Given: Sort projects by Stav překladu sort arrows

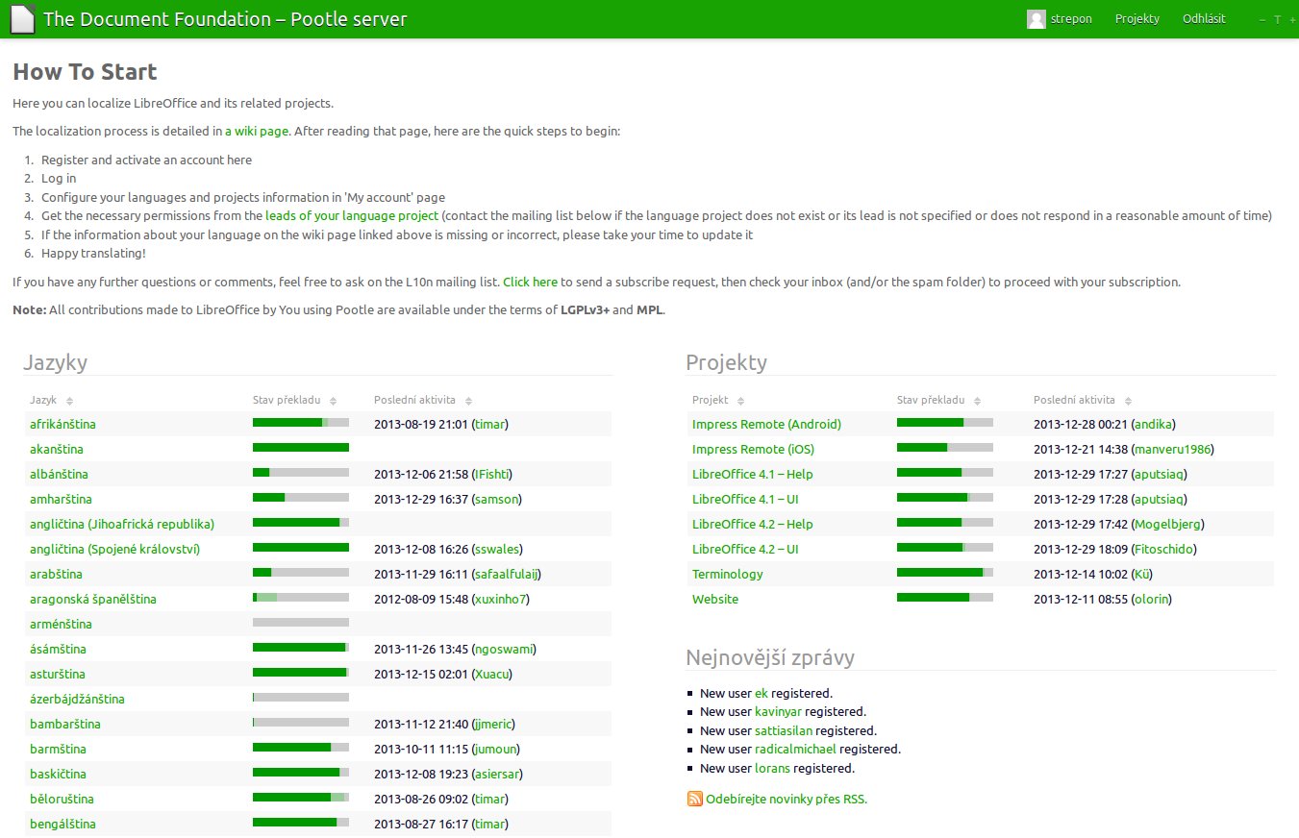Looking at the screenshot, I should (x=977, y=401).
